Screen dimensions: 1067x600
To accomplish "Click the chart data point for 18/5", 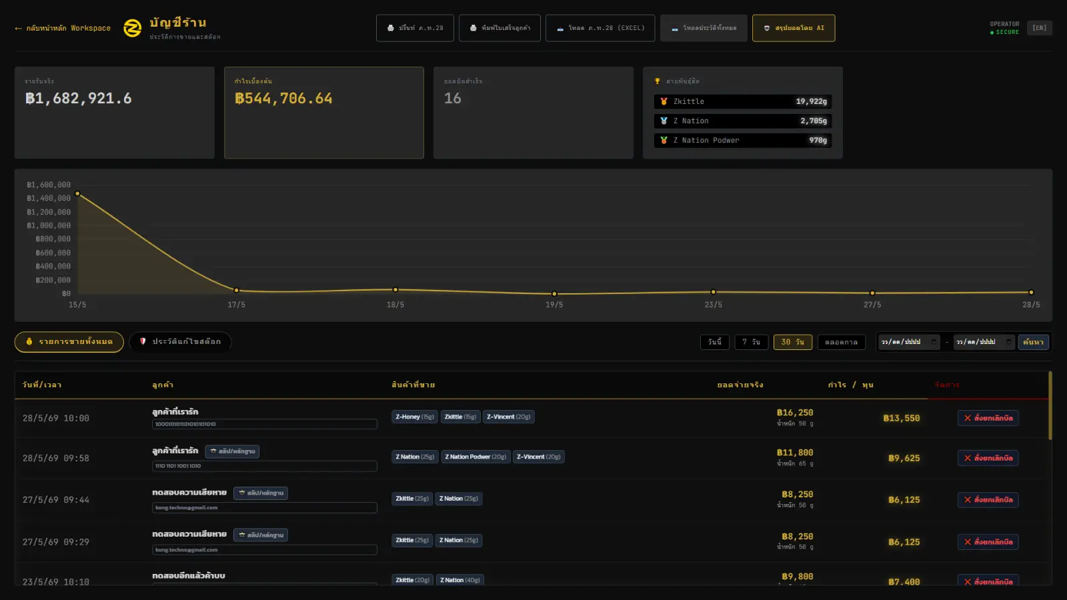I will (395, 289).
